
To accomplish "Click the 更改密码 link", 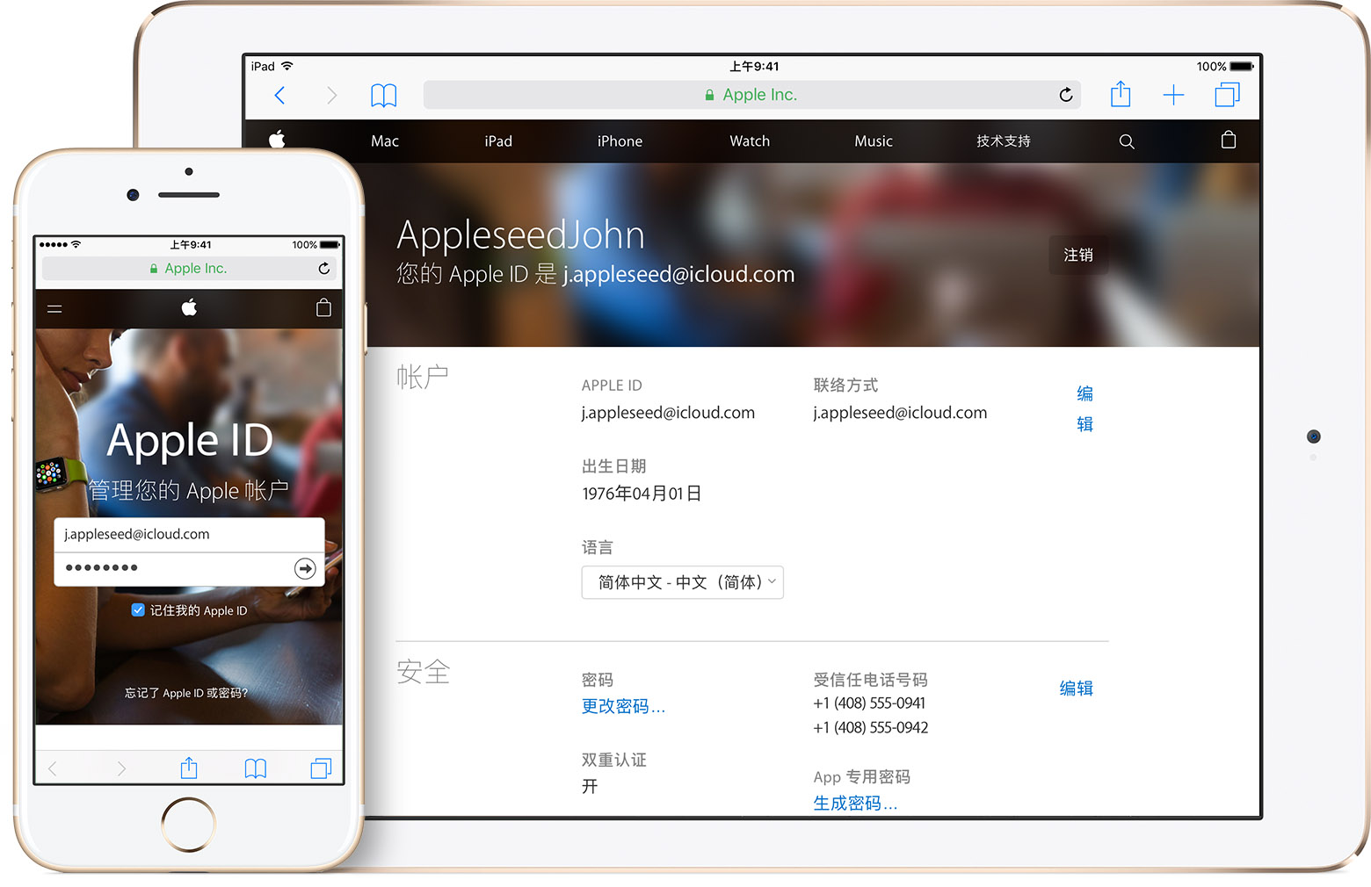I will pyautogui.click(x=623, y=707).
